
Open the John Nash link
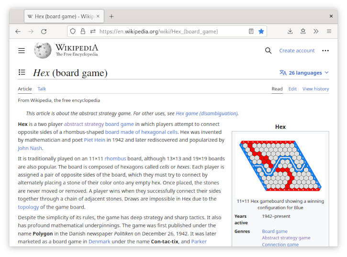(x=30, y=148)
